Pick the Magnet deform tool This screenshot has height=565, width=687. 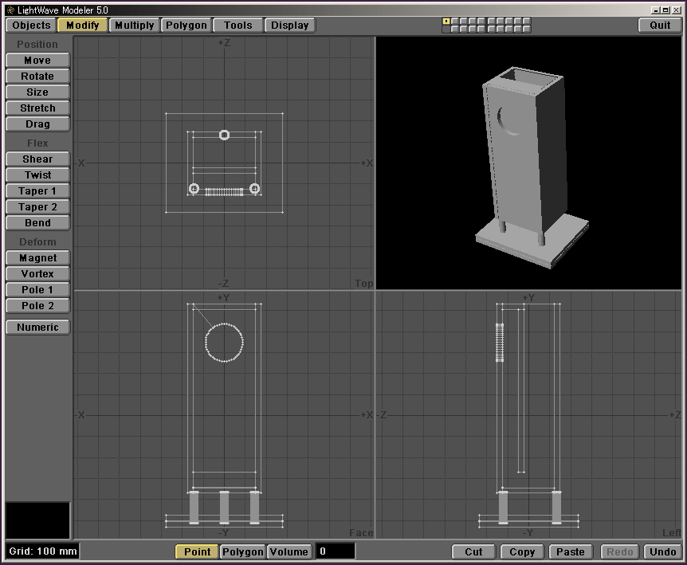tap(37, 258)
